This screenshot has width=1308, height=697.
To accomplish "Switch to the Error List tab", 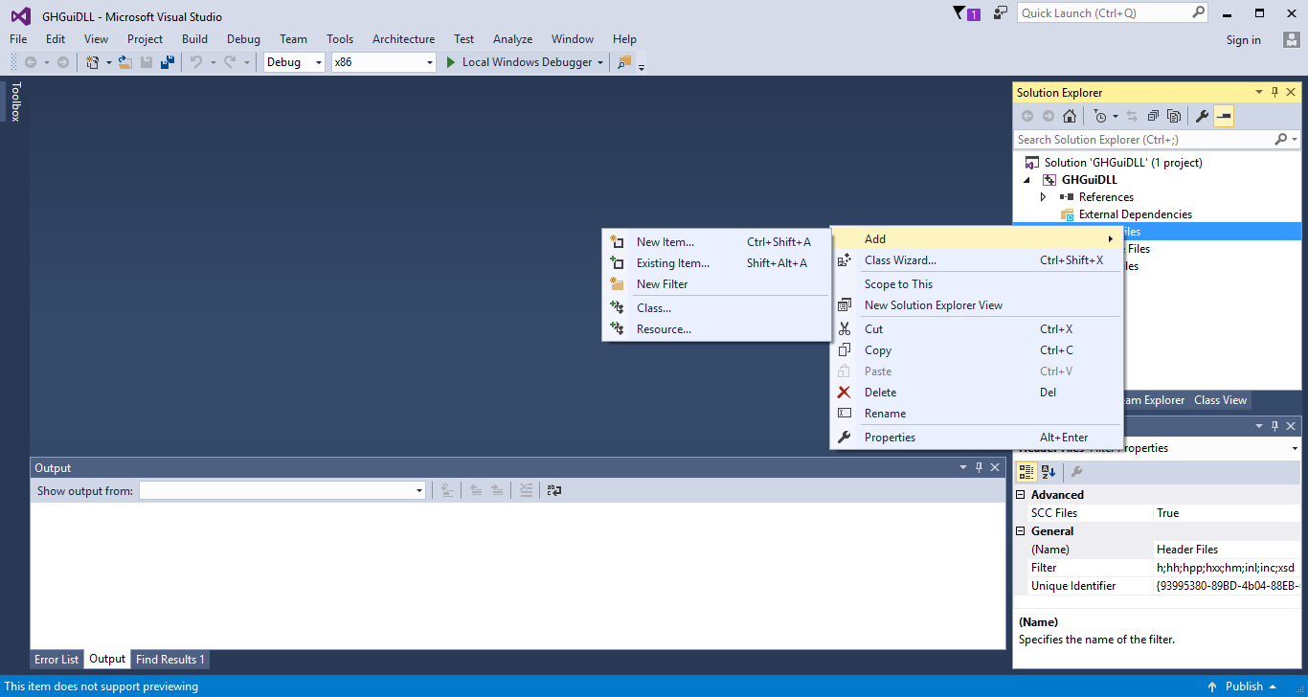I will (56, 660).
